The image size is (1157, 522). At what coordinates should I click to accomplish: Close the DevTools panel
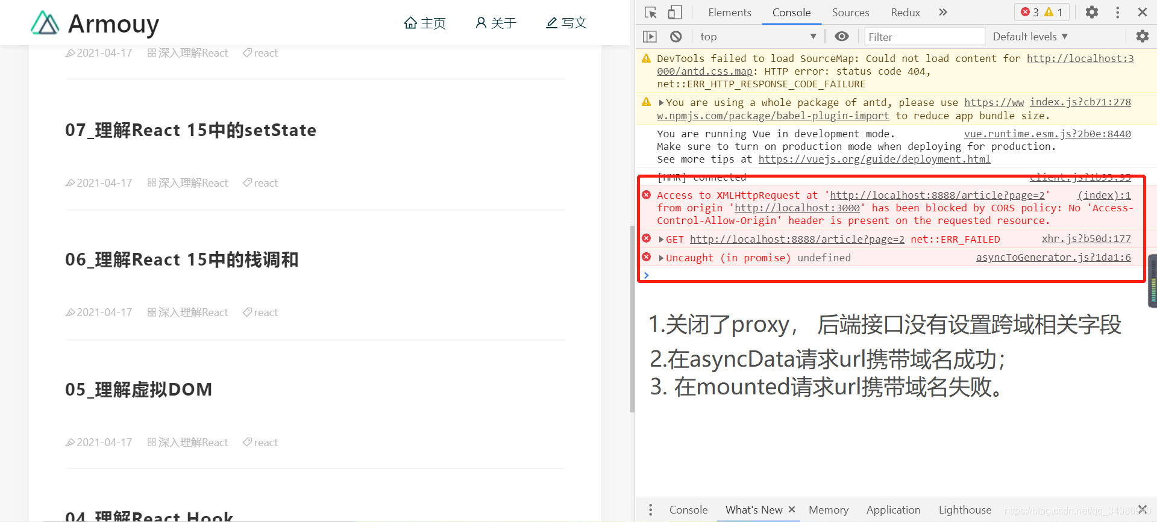(x=1142, y=12)
